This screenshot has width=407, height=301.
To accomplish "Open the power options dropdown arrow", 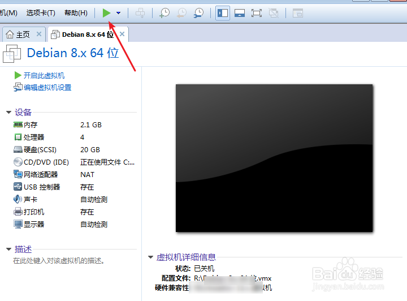I will 118,13.
